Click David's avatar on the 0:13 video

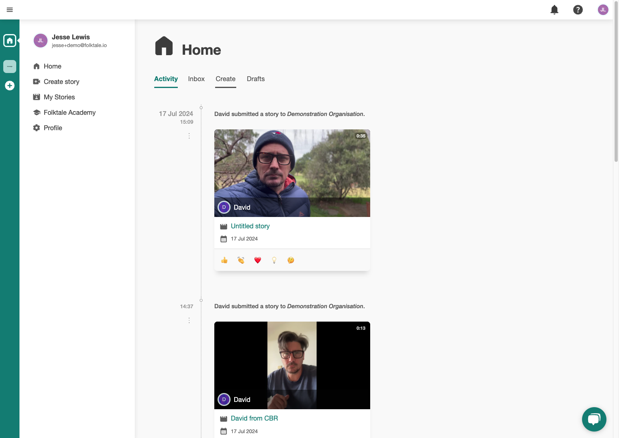point(224,399)
